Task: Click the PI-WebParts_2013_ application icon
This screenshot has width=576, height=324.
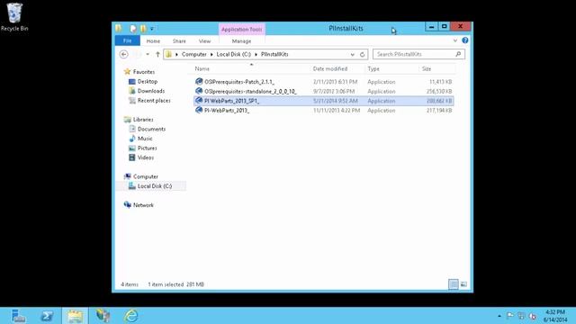Action: (199, 110)
